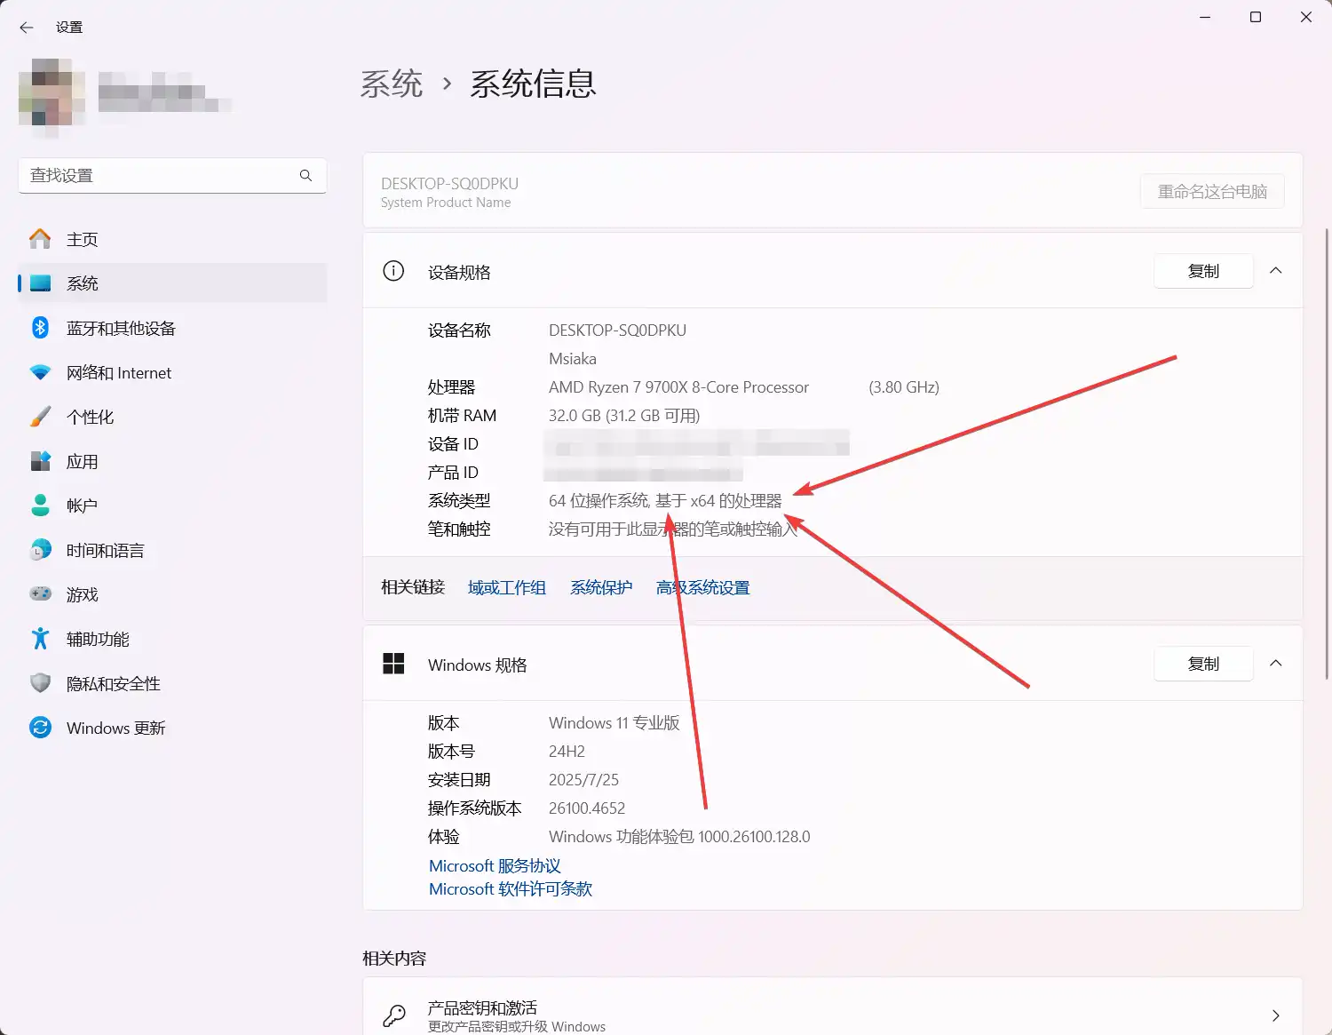Click the 3.80 GHz processor speed text
The width and height of the screenshot is (1332, 1035).
pyautogui.click(x=904, y=386)
